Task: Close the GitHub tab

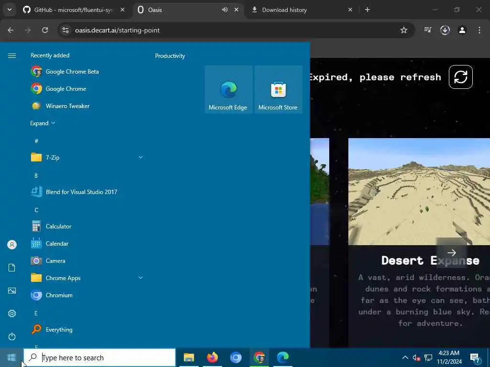Action: coord(122,10)
